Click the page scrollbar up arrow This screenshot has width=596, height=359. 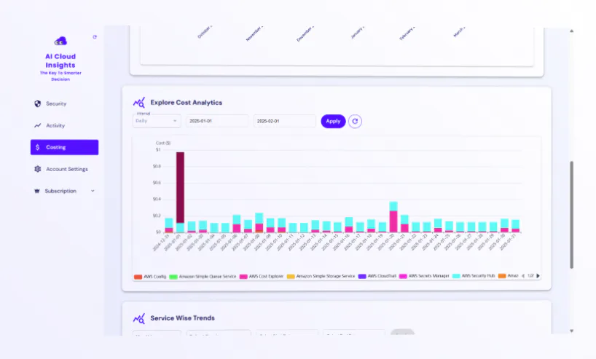[x=571, y=31]
